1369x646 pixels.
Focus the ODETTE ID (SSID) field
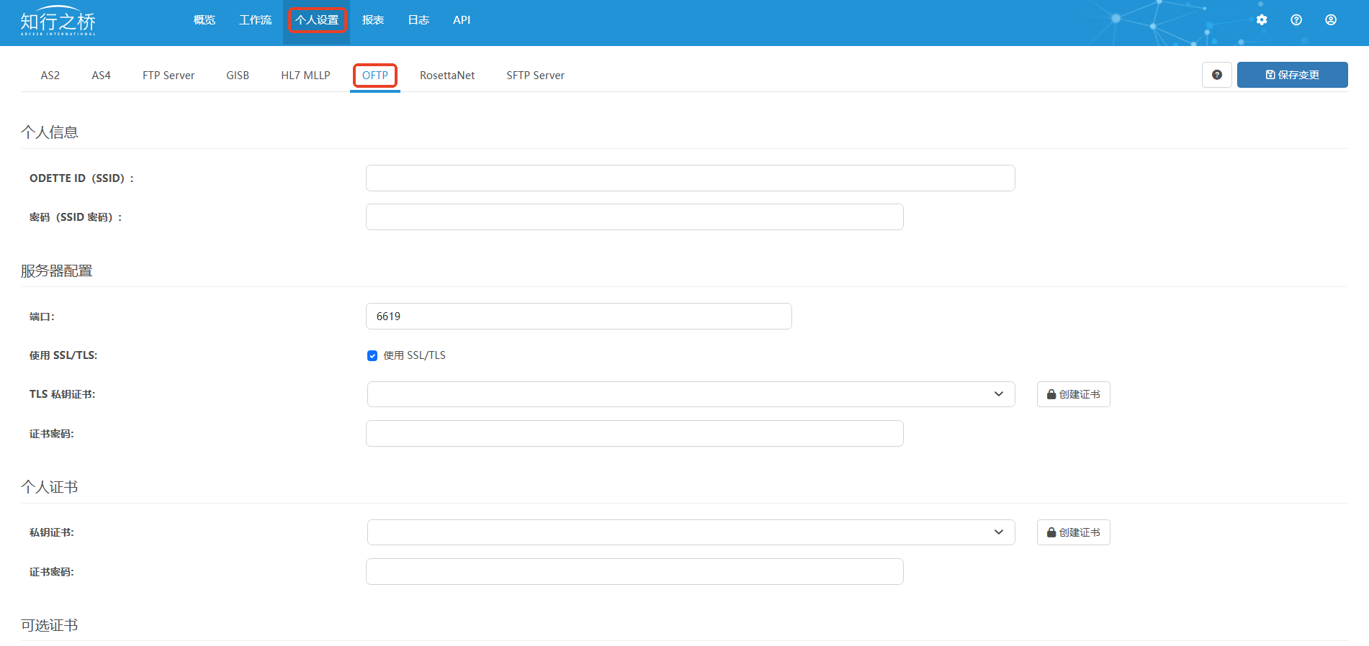pos(691,178)
